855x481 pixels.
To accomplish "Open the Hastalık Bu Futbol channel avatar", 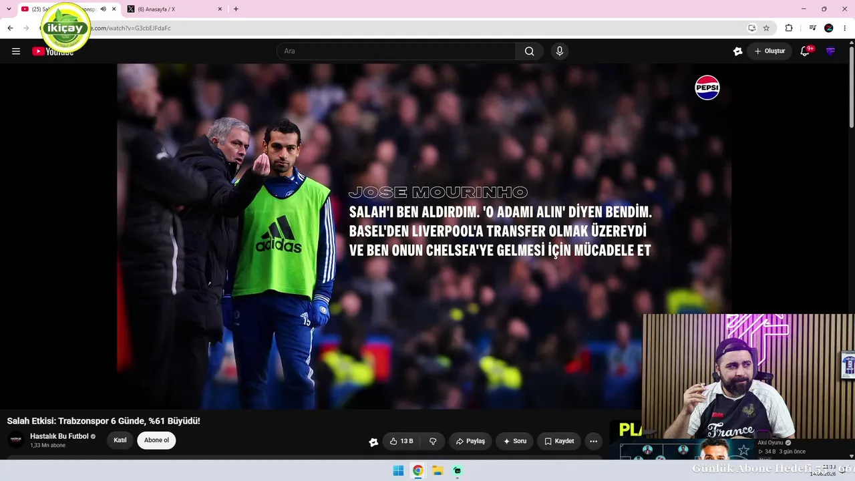I will pyautogui.click(x=16, y=440).
